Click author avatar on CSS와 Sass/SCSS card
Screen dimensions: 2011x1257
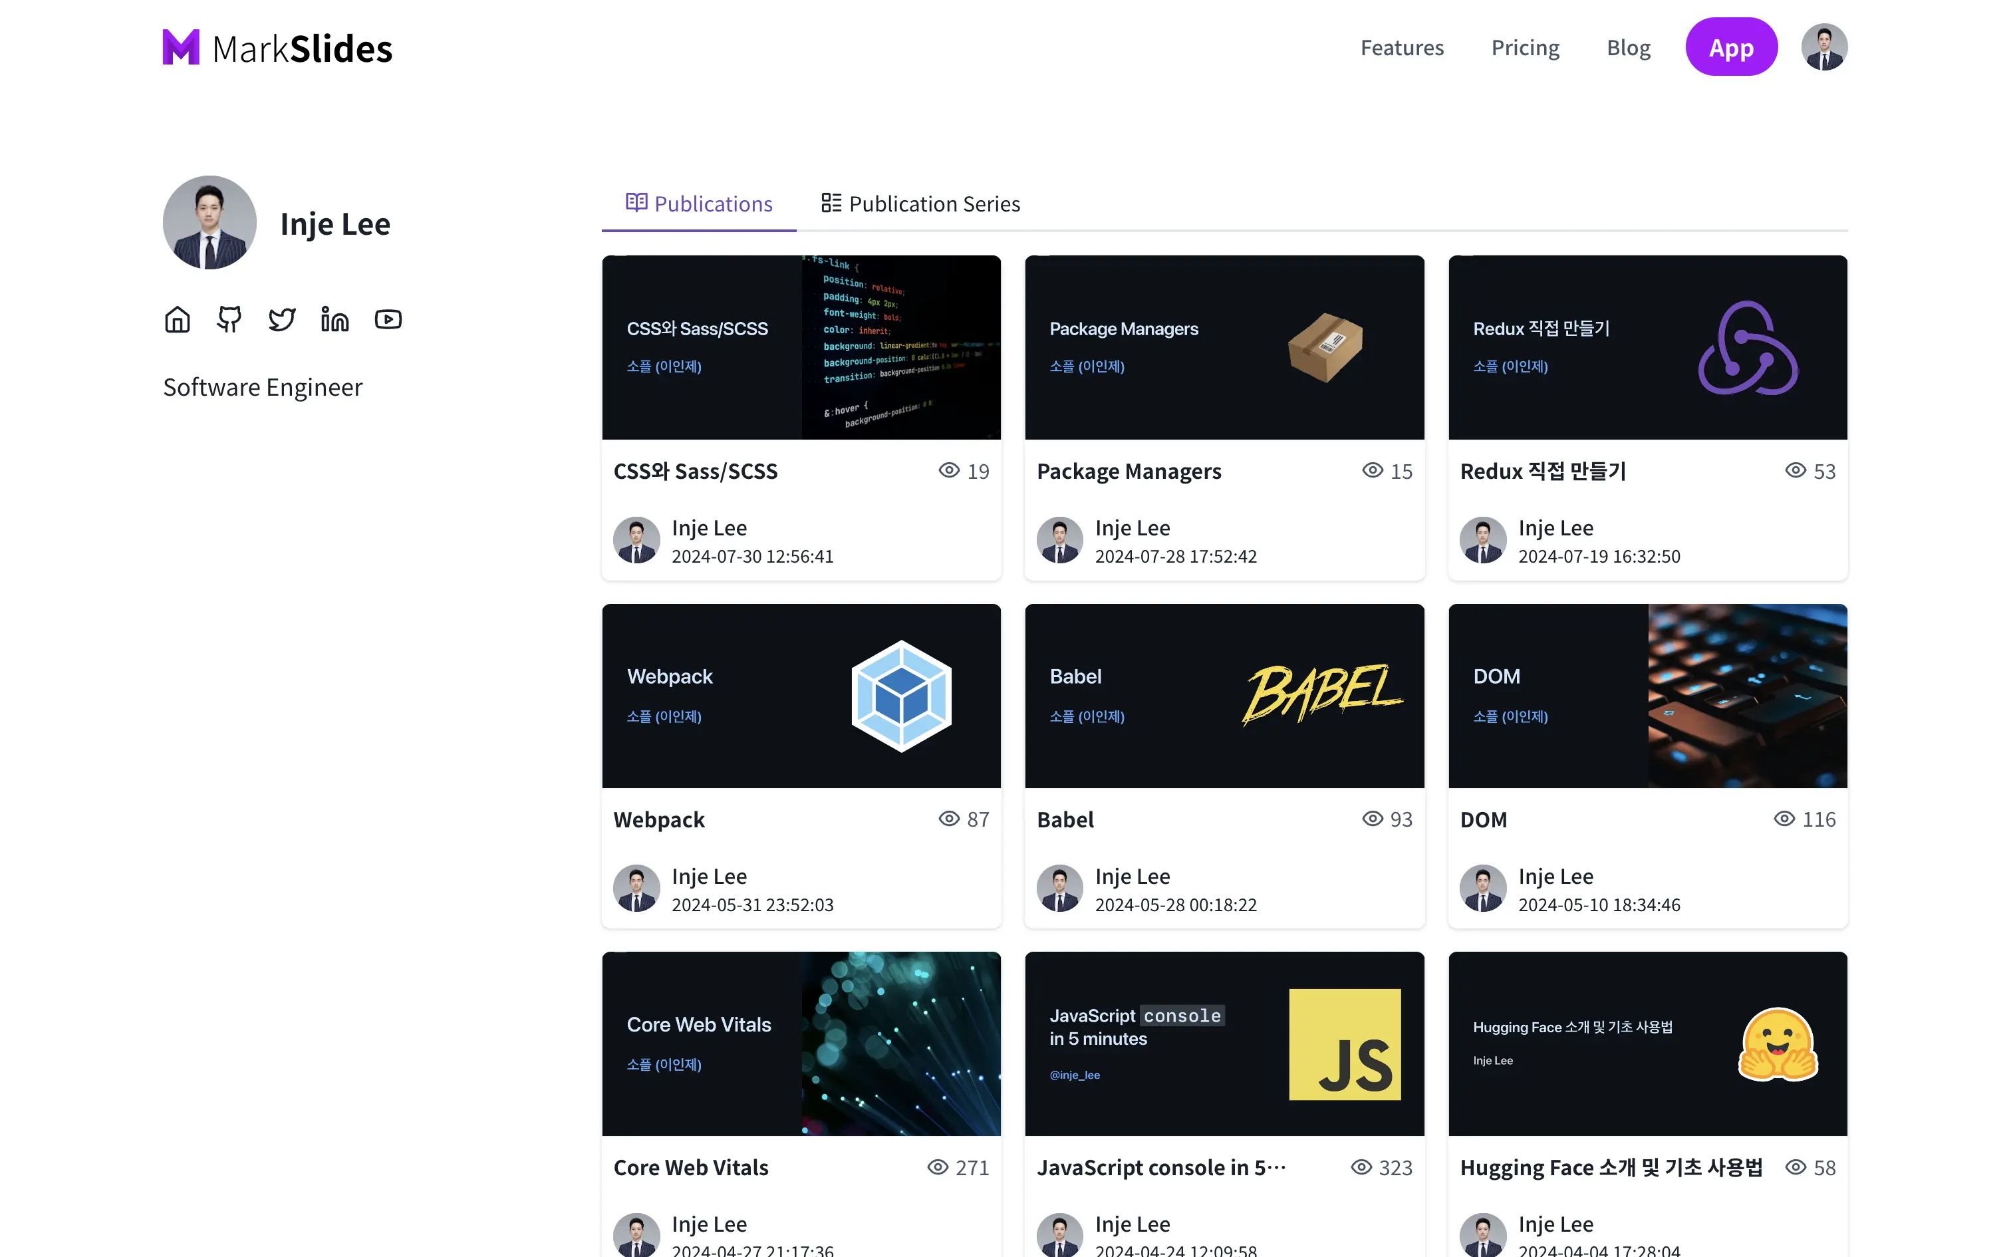click(x=636, y=540)
